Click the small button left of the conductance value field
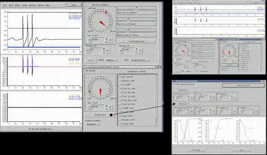The width and height of the screenshot is (267, 155). tap(90, 107)
